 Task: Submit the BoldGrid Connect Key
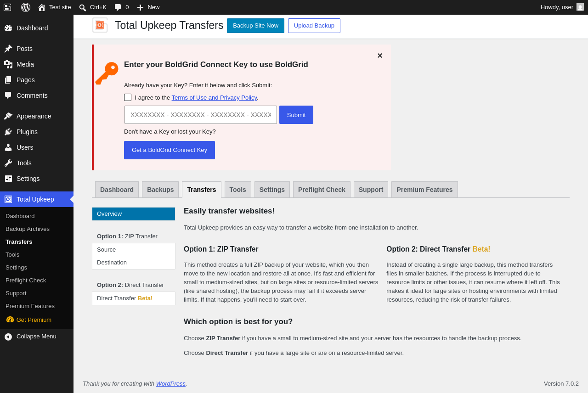[x=296, y=115]
